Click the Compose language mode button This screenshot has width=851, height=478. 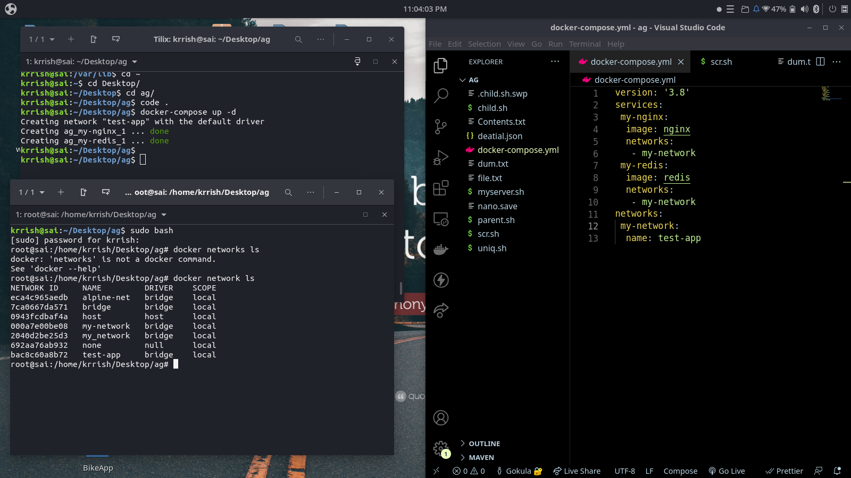click(x=680, y=471)
